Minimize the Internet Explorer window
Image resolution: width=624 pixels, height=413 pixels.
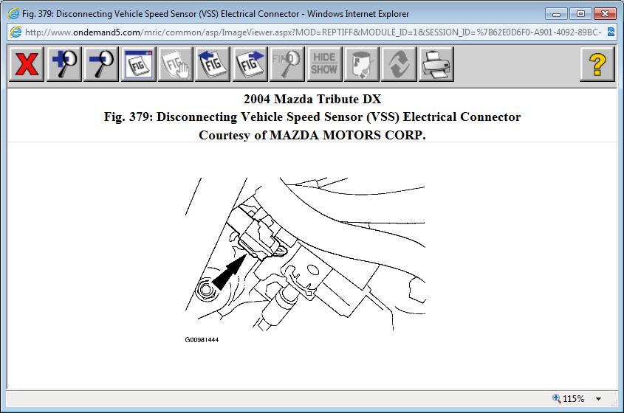[556, 14]
